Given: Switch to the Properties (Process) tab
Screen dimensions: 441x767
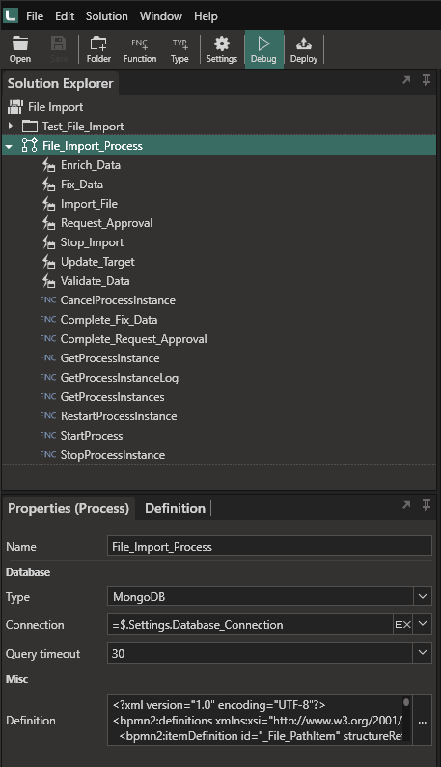Looking at the screenshot, I should pos(69,509).
